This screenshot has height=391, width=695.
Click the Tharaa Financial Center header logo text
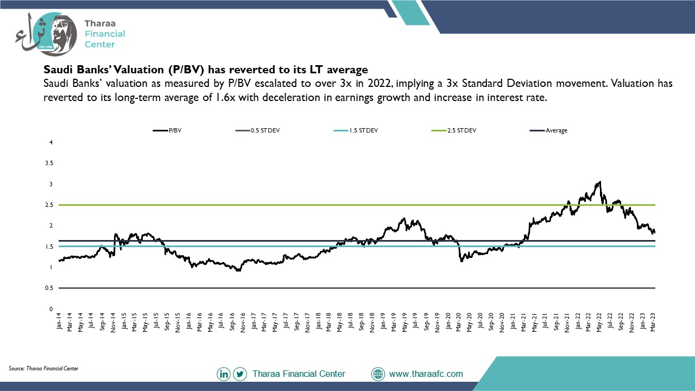tap(104, 34)
